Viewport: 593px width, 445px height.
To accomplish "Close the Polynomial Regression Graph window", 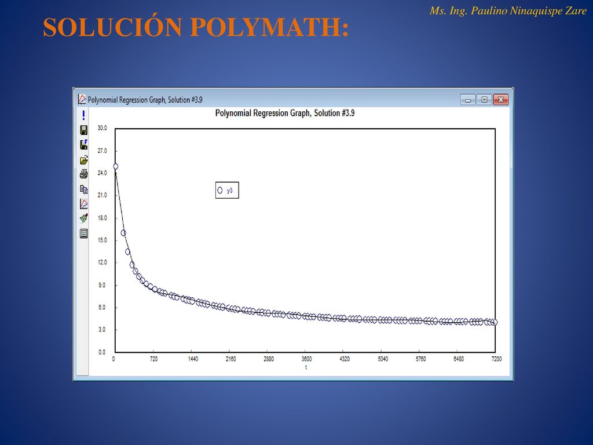I will [501, 100].
